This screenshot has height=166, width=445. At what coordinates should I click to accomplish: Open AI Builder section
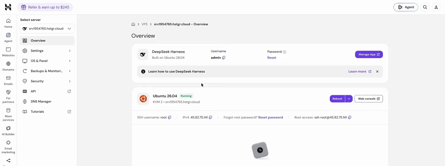(x=8, y=131)
